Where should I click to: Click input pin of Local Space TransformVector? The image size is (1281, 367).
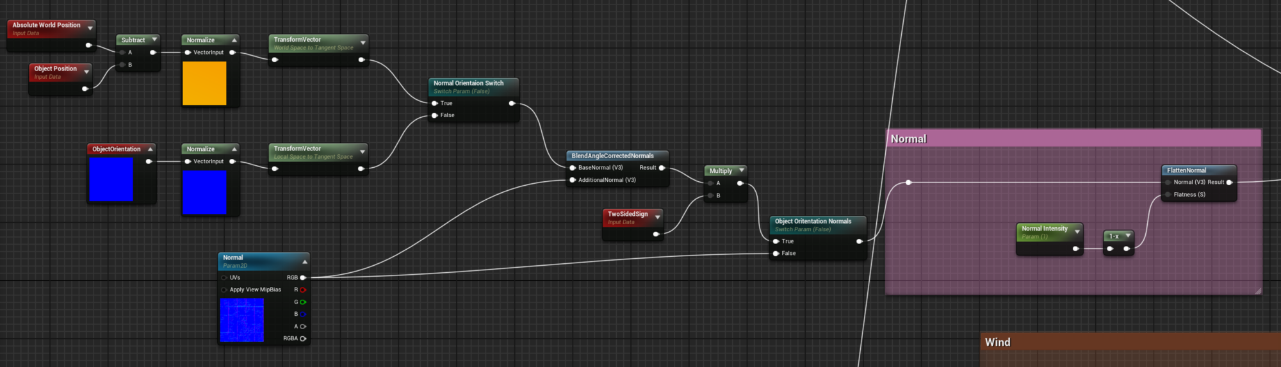275,169
